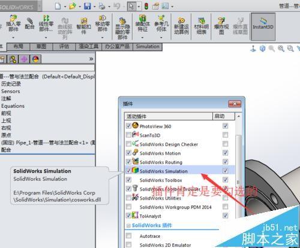Image resolution: width=300 pixels, height=248 pixels.
Task: Select the 配合 mate tool
Action: pos(29,23)
